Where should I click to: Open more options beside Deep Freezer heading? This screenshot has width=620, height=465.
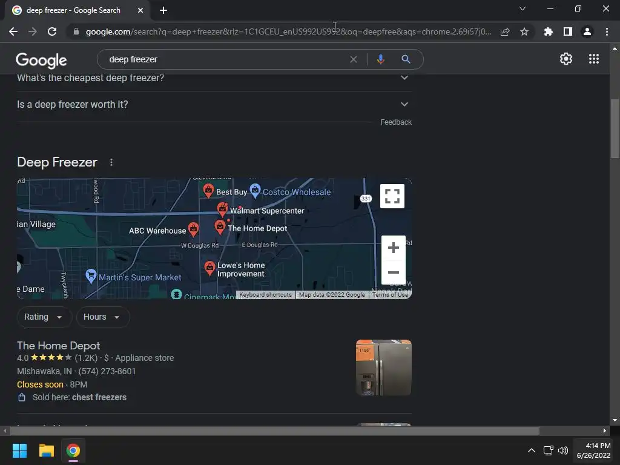[111, 162]
